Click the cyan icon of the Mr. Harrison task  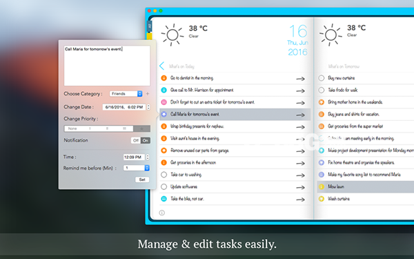[x=164, y=90]
